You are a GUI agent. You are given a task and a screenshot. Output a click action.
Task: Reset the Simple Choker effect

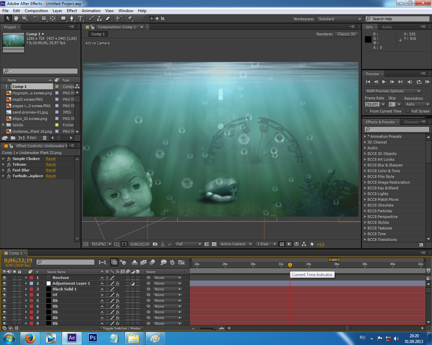point(51,159)
